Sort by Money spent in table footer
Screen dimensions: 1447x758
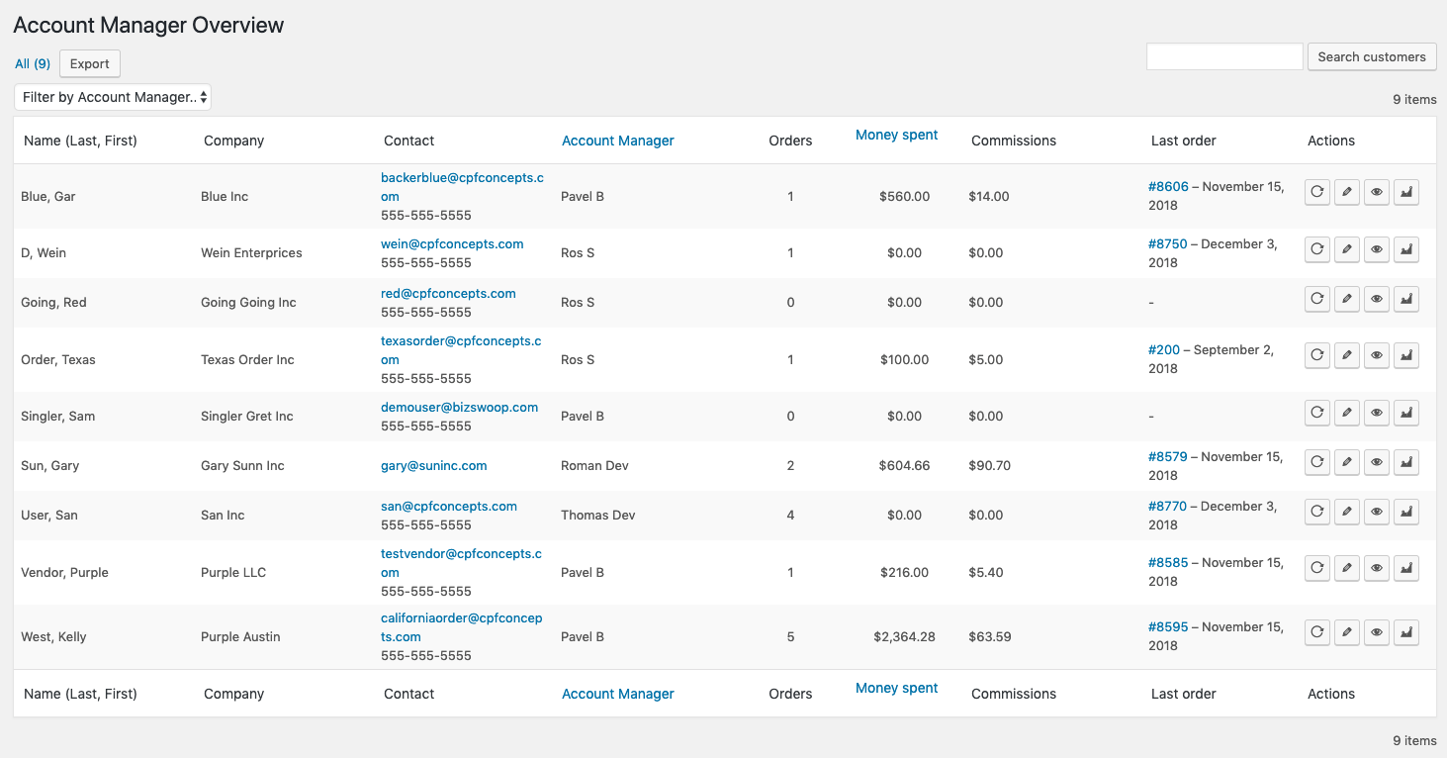[897, 688]
